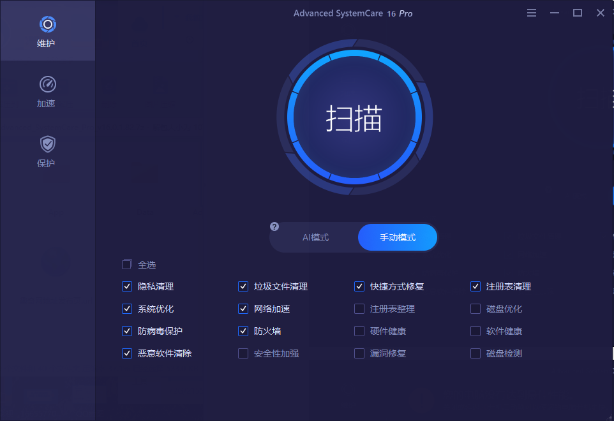
Task: Switch to the 加速 sidebar section
Action: [x=47, y=89]
